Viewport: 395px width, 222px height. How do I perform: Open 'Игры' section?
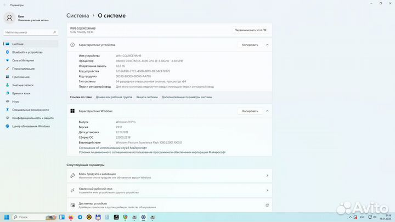click(31, 101)
